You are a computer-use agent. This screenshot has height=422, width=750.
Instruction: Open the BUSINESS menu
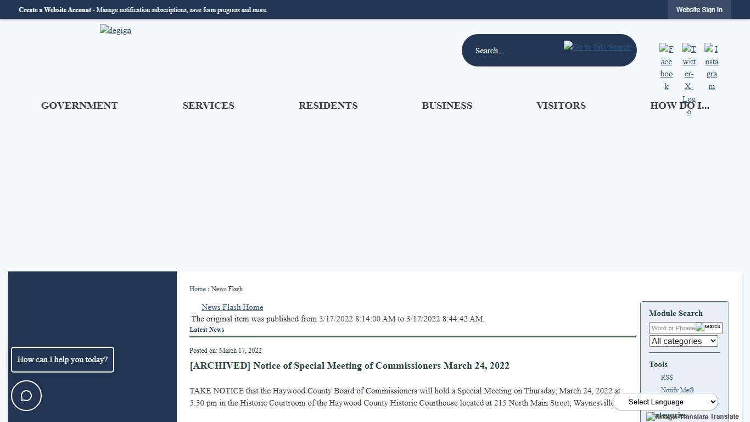(x=446, y=105)
